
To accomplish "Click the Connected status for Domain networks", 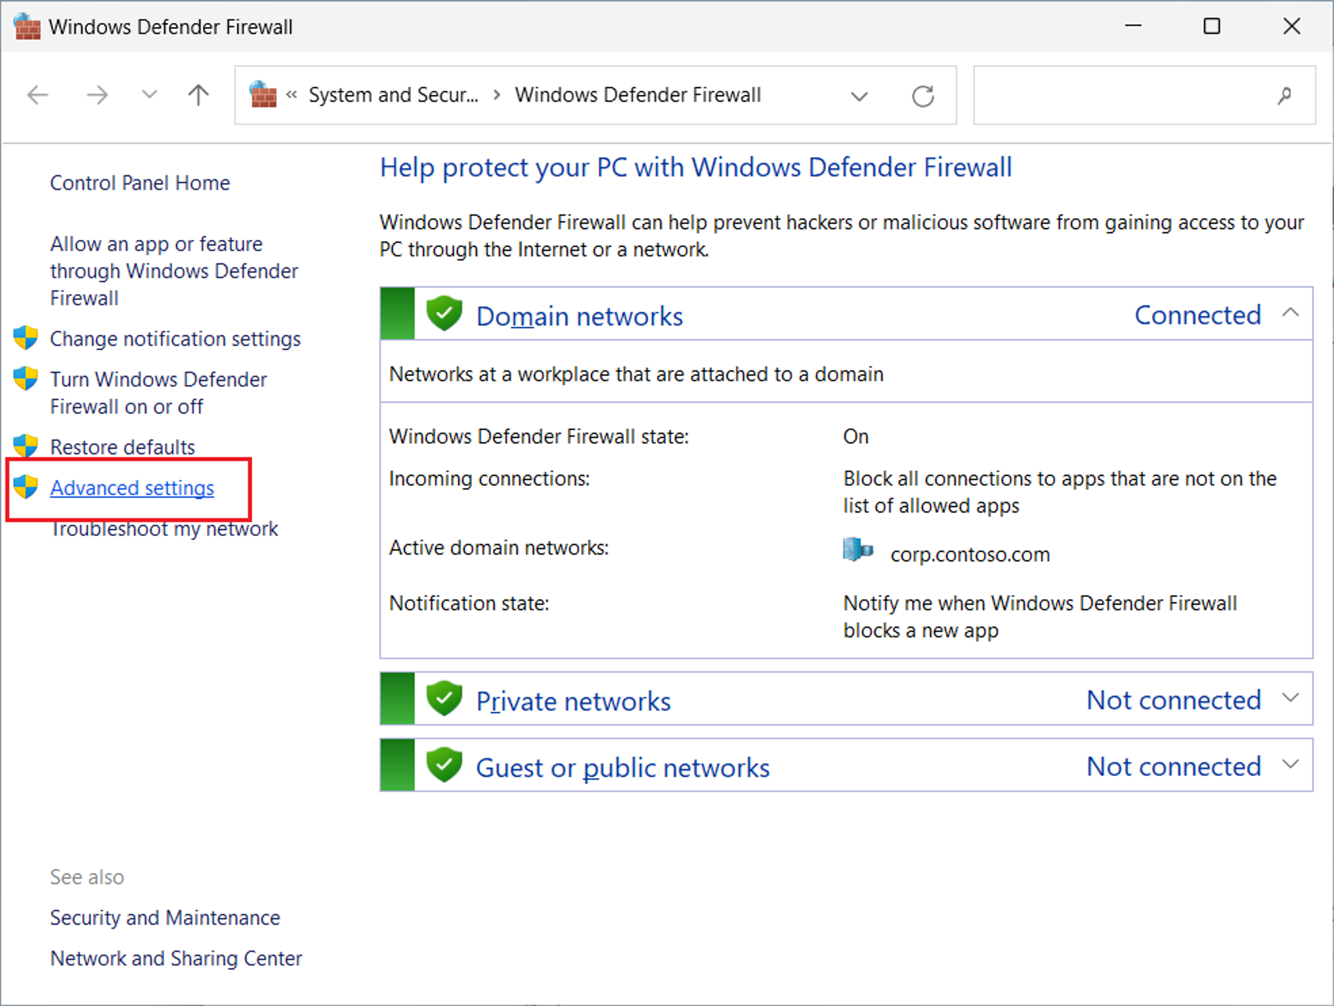I will 1198,315.
